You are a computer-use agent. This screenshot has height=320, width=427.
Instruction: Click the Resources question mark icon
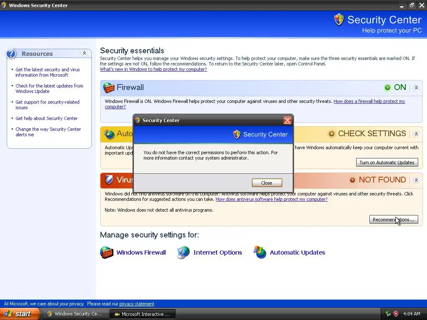(11, 54)
